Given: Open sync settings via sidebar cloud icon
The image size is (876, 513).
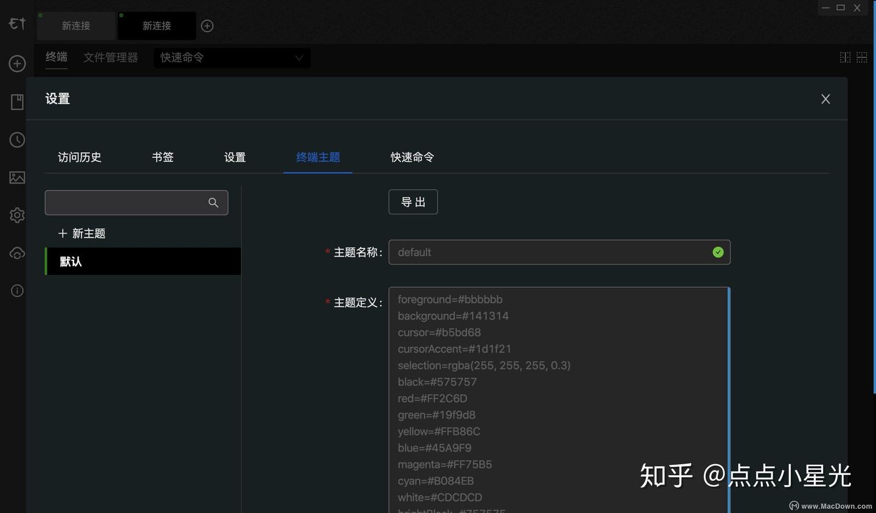Looking at the screenshot, I should pos(17,253).
